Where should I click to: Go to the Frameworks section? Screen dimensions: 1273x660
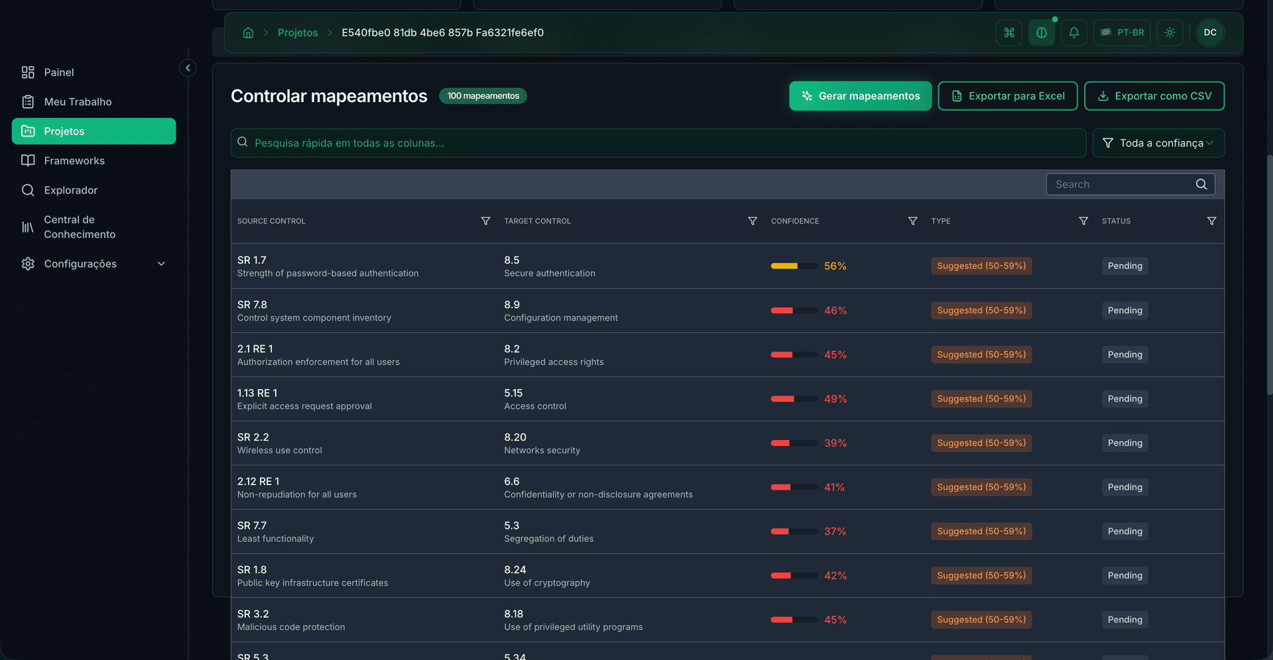[74, 160]
